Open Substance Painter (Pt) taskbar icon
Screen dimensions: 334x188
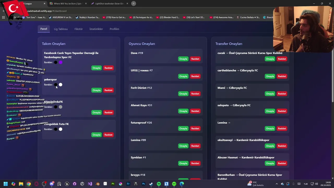[x=113, y=184]
